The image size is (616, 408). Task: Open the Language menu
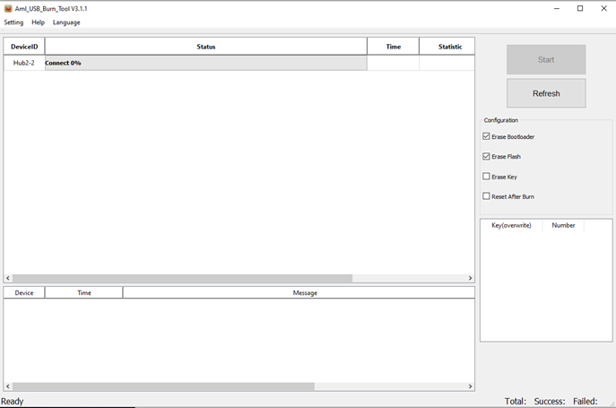pos(66,22)
